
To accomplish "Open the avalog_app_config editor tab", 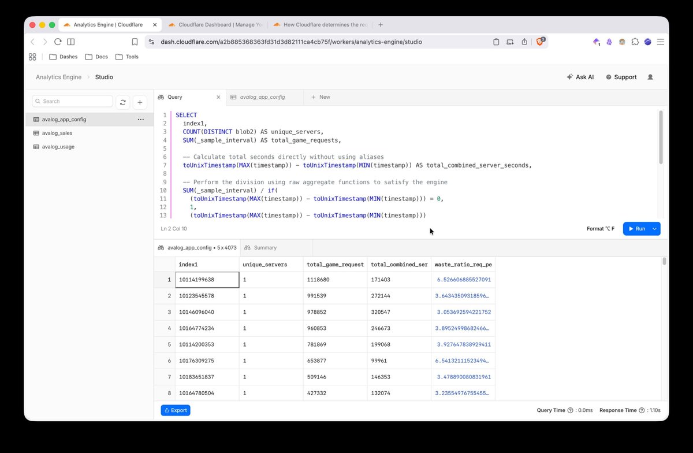I will (x=264, y=97).
